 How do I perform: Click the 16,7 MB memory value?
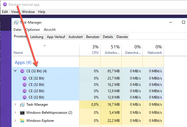(x=113, y=105)
